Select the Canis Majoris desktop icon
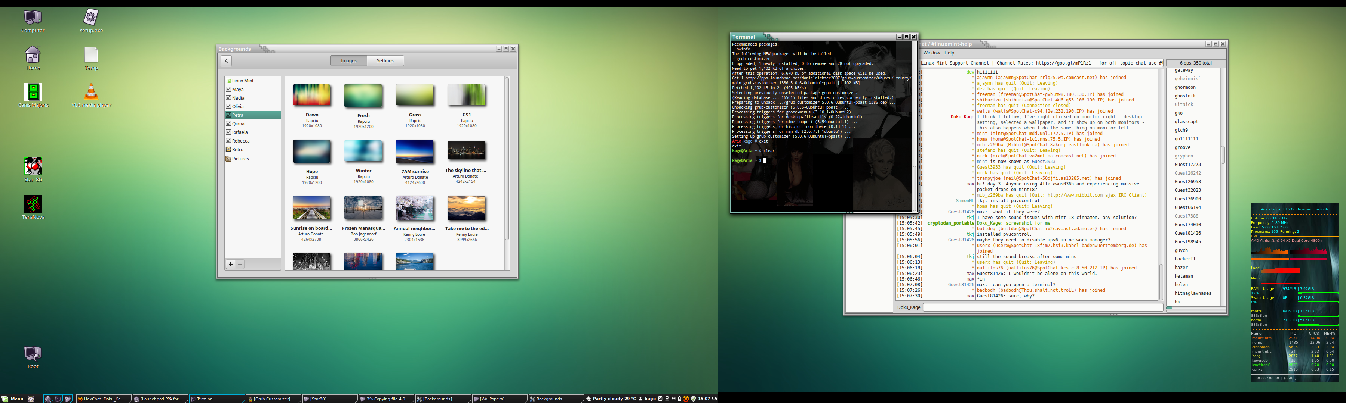This screenshot has height=403, width=1346. (33, 96)
